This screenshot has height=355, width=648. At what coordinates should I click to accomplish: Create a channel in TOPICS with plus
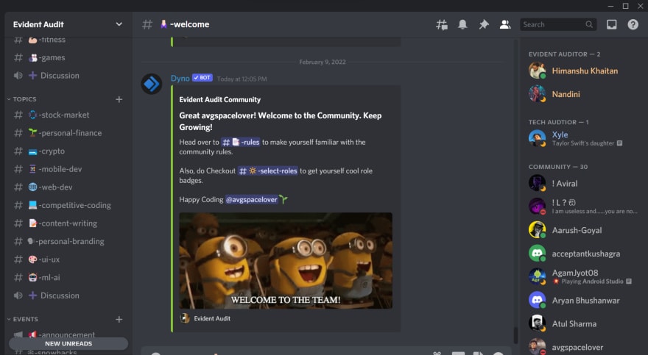pos(119,99)
